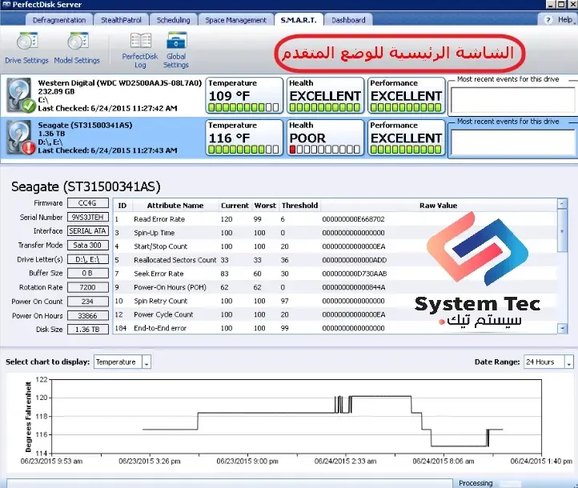This screenshot has height=488, width=578.
Task: Click Seagate recent events box
Action: pos(512,142)
